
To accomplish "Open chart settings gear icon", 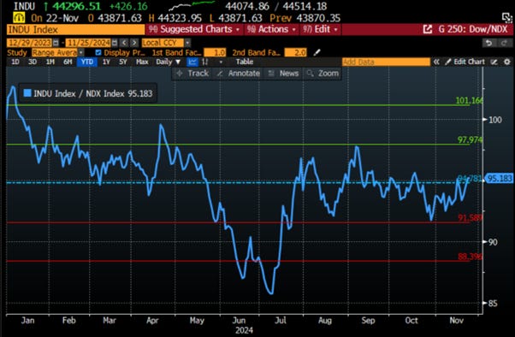I will [507, 62].
